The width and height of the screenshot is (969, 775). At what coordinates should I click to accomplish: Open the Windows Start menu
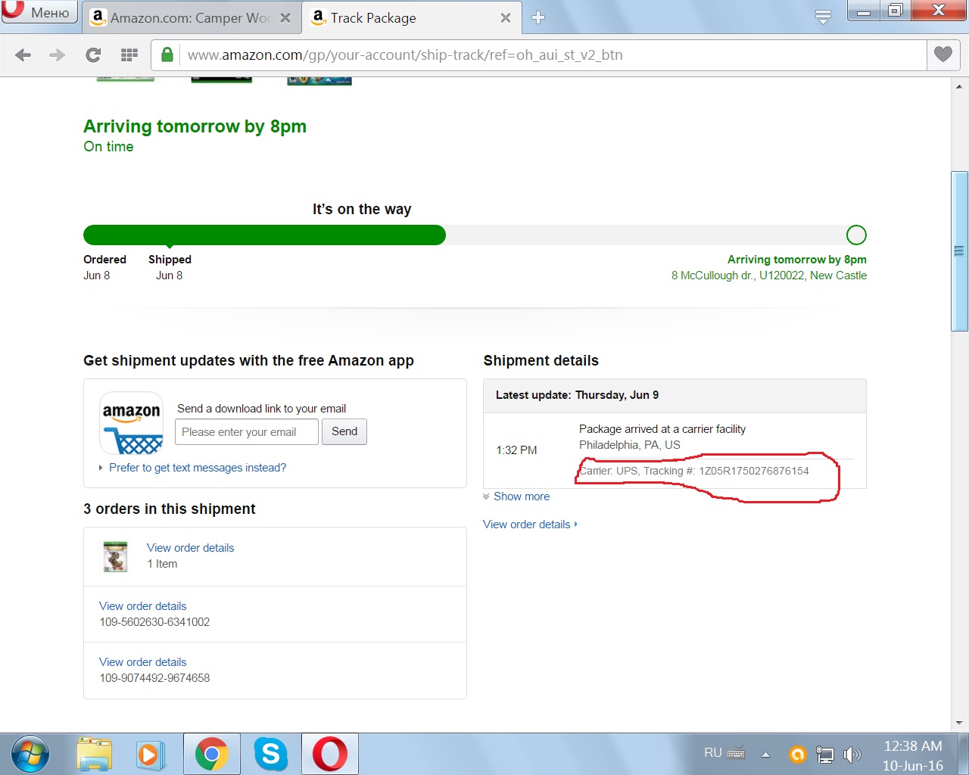point(30,755)
